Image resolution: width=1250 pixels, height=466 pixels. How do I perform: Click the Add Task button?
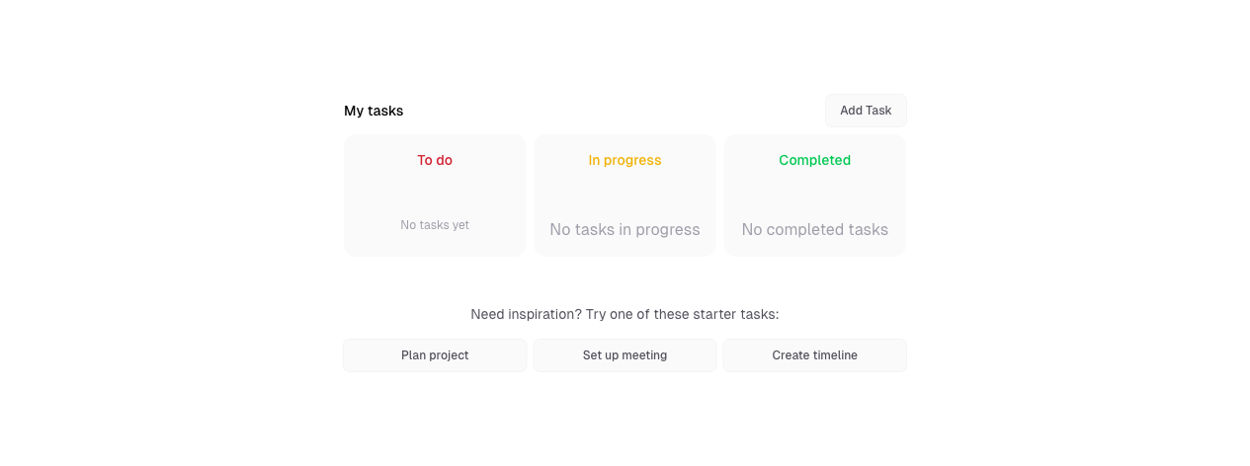[x=866, y=111]
